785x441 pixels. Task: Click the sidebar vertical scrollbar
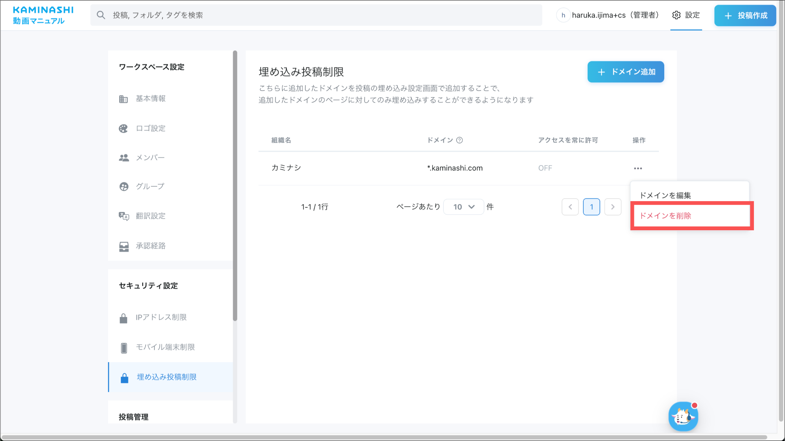coord(235,186)
